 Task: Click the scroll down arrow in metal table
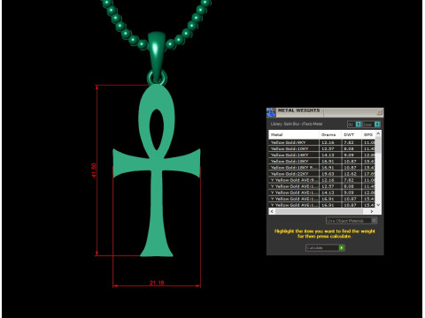378,205
